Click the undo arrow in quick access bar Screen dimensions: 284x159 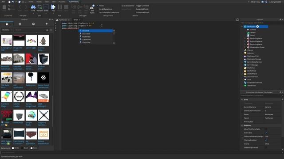click(13, 2)
